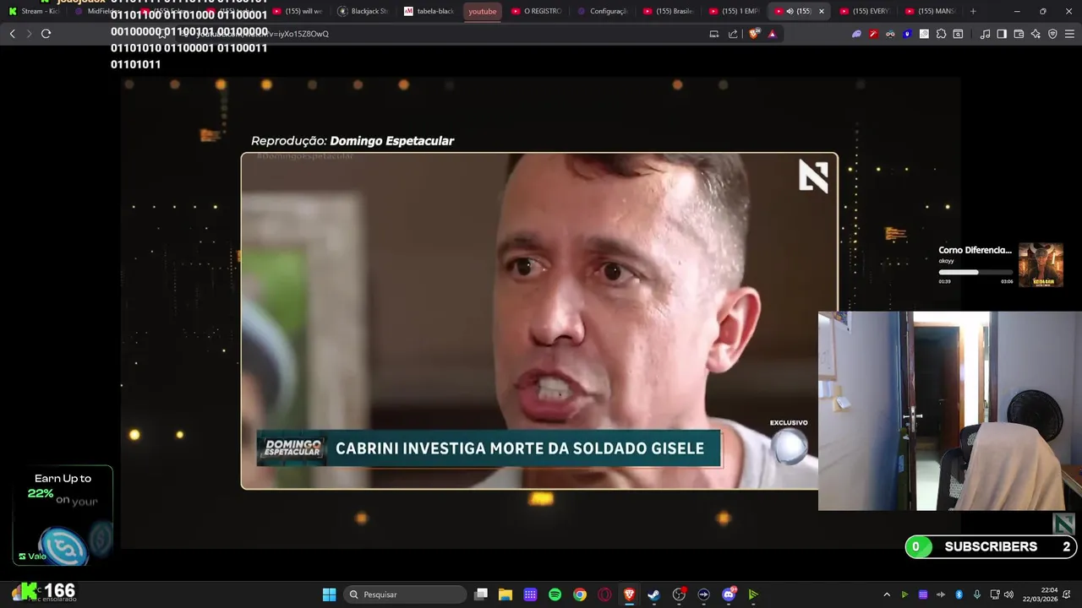Viewport: 1082px width, 608px height.
Task: Open the share icon in address bar
Action: pos(732,34)
